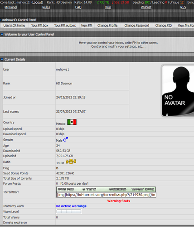Open My Panel in top menu

click(x=11, y=7)
